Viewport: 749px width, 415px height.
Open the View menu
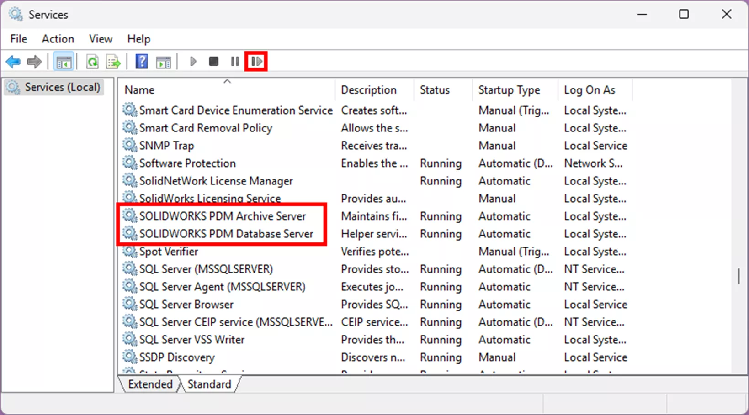point(101,39)
